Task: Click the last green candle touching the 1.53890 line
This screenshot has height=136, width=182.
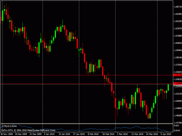Action: pyautogui.click(x=168, y=88)
